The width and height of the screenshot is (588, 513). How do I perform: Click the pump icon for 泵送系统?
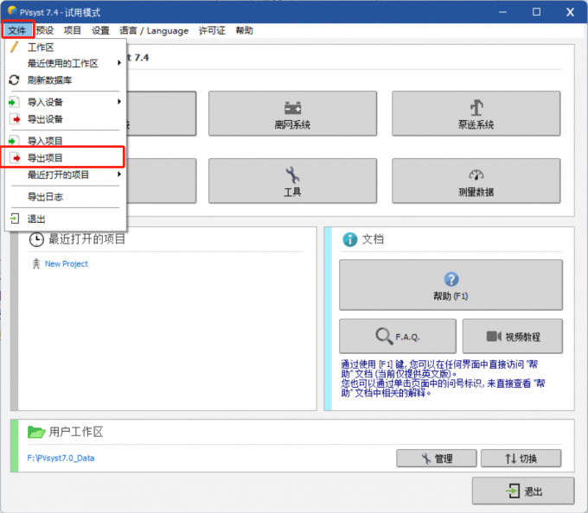pyautogui.click(x=476, y=108)
